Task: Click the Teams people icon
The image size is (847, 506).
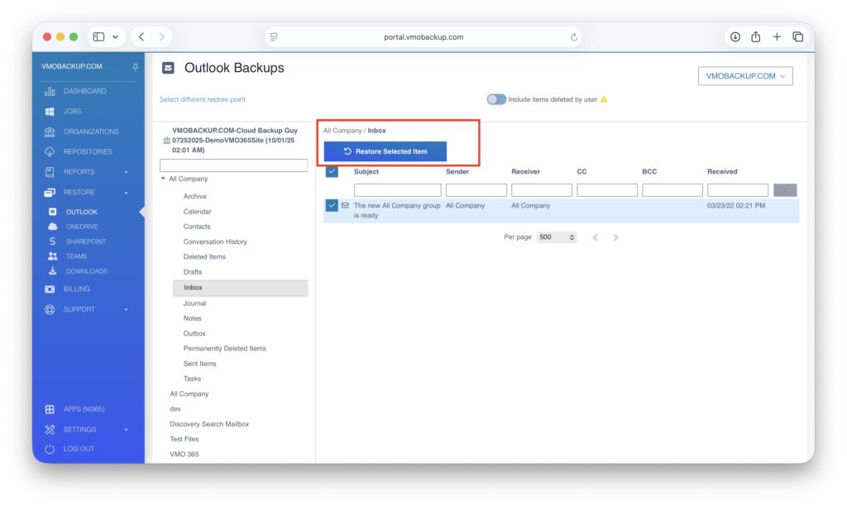Action: [53, 256]
